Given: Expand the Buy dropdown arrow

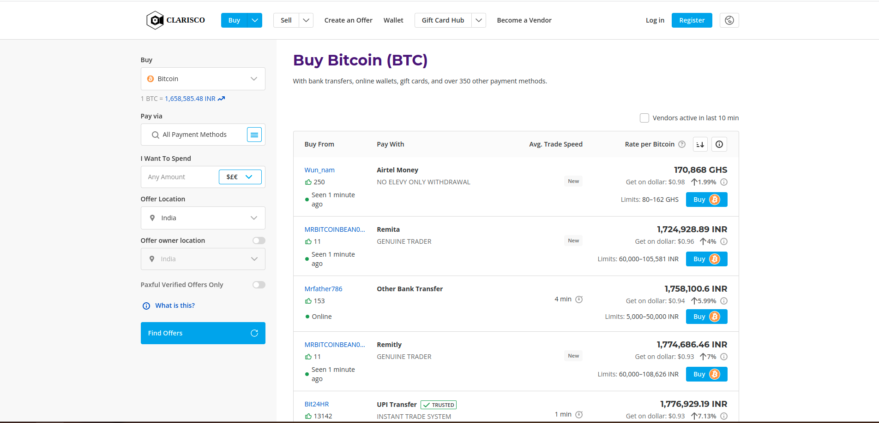Looking at the screenshot, I should tap(255, 20).
